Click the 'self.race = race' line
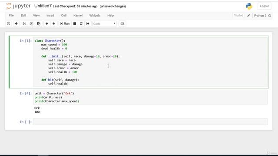The width and height of the screenshot is (278, 156). 62,60
